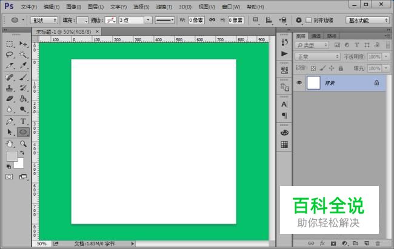Select the Paint Bucket tool
The height and width of the screenshot is (249, 394).
coord(23,99)
